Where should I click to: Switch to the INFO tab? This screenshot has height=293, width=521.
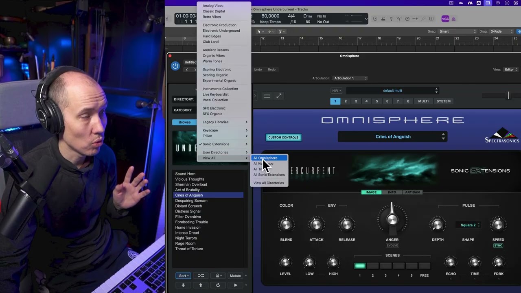(x=392, y=192)
